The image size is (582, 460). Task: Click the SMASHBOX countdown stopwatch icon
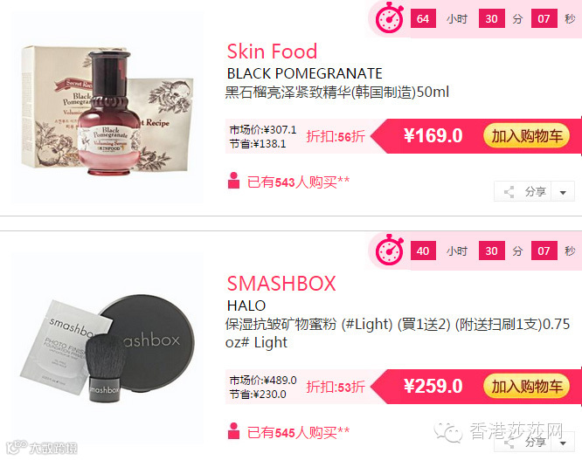[x=390, y=250]
